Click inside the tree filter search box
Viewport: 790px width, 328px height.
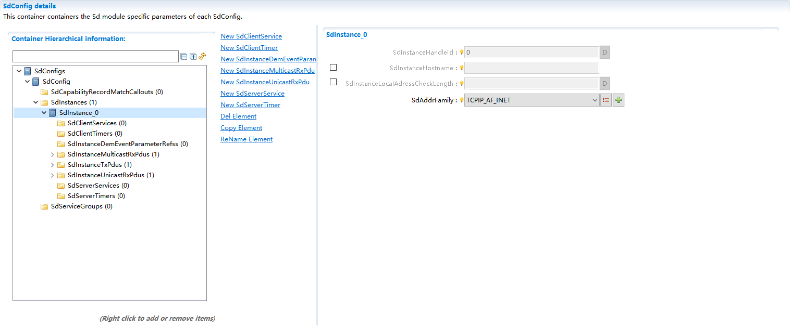pos(95,56)
